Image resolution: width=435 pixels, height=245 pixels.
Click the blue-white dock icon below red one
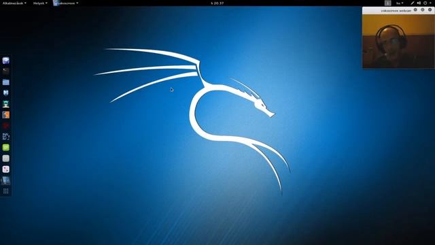coord(6,136)
